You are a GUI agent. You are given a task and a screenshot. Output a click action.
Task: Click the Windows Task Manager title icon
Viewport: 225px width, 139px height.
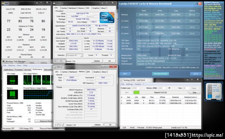pos(3,61)
